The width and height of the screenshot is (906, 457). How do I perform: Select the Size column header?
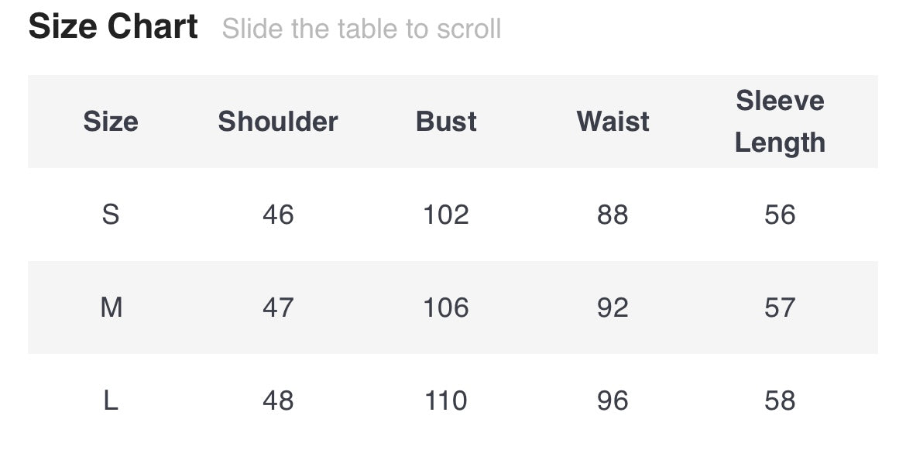coord(111,122)
